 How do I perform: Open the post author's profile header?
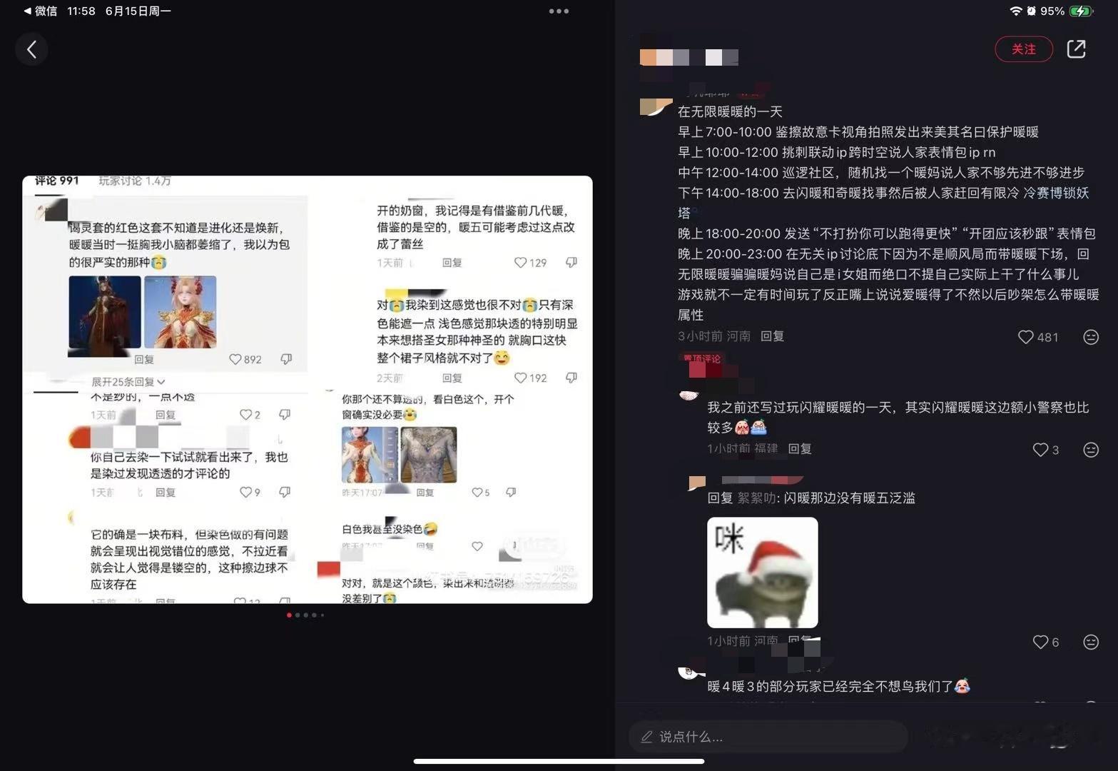[x=689, y=57]
